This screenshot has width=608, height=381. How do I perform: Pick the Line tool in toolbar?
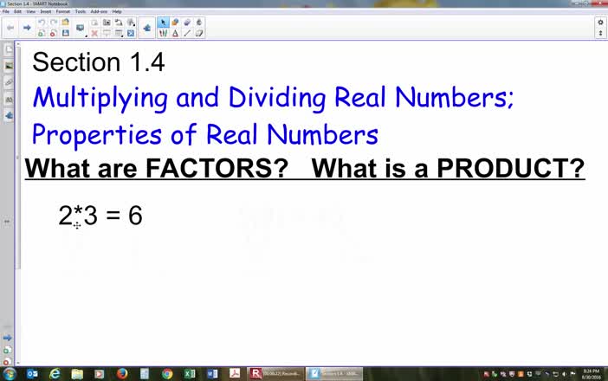[188, 33]
